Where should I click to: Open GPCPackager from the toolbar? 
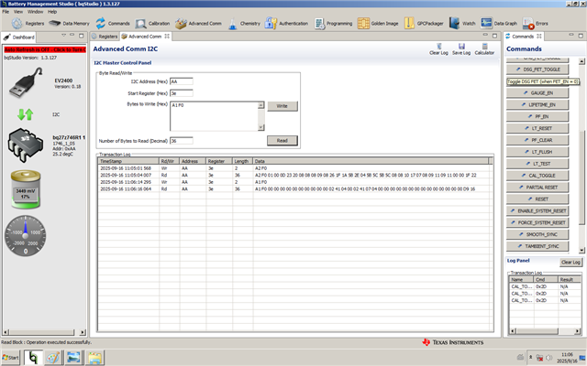424,24
